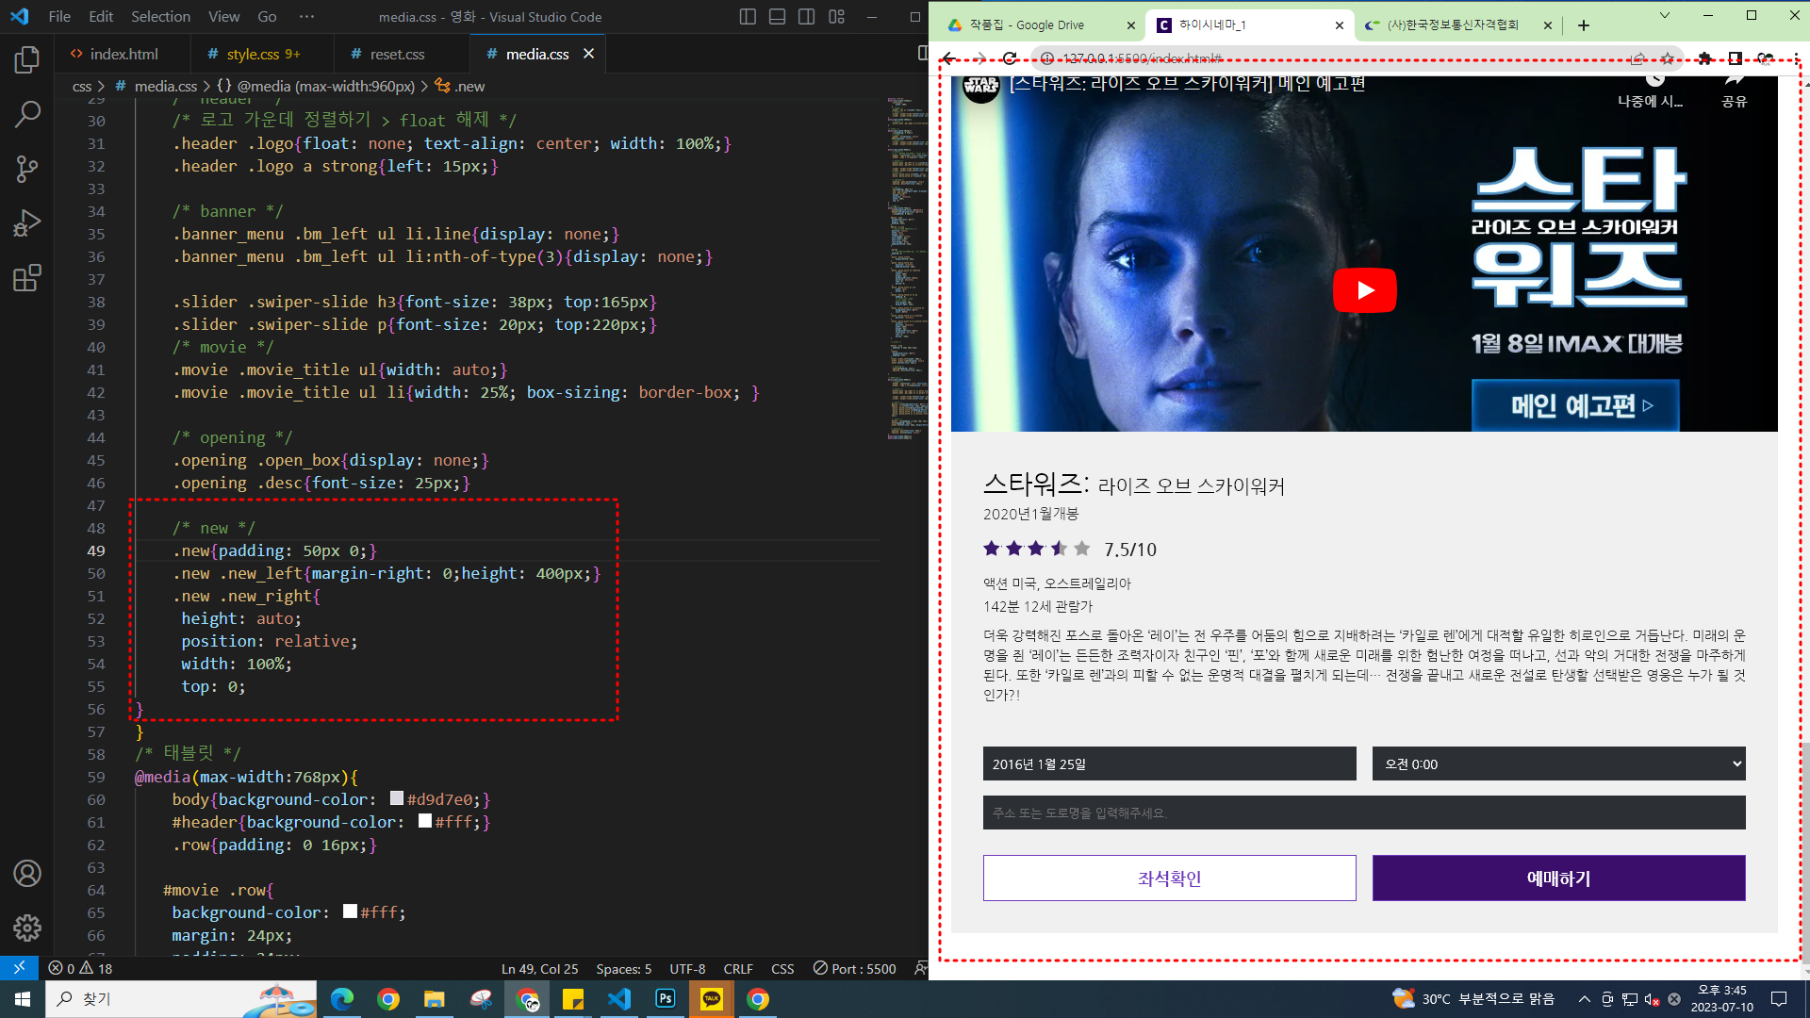Switch to the index.html tab

click(123, 55)
